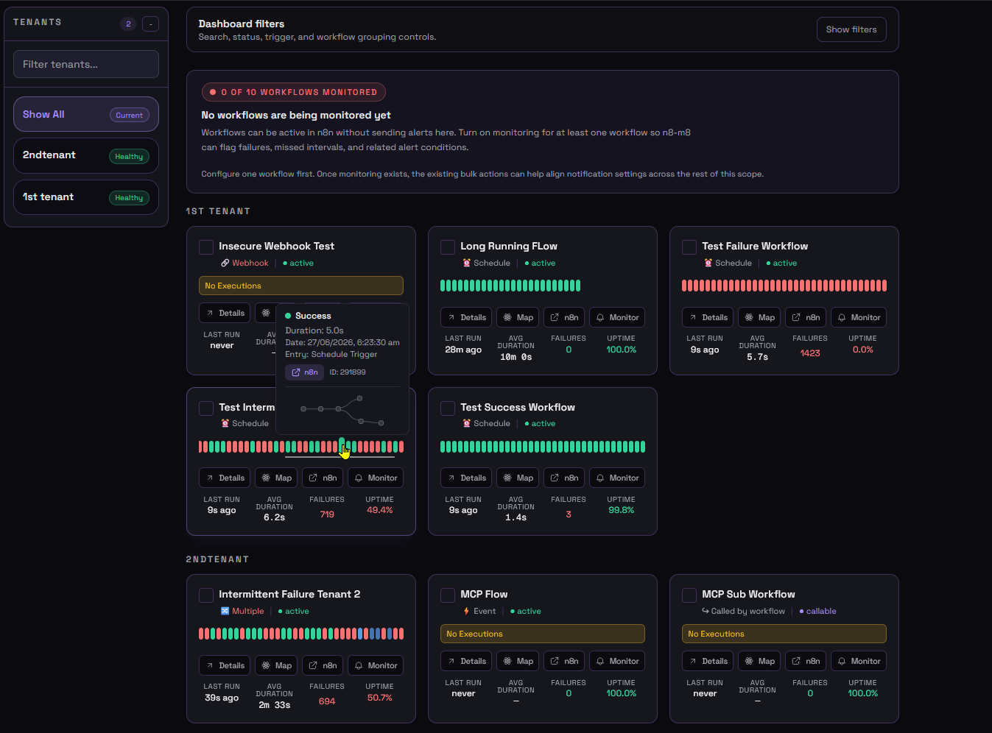The width and height of the screenshot is (992, 733).
Task: Click the execution path graph in tooltip
Action: (342, 409)
